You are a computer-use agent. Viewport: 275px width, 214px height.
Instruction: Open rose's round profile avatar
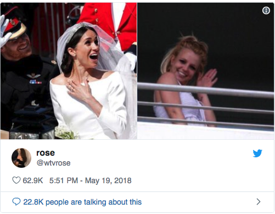coord(21,158)
